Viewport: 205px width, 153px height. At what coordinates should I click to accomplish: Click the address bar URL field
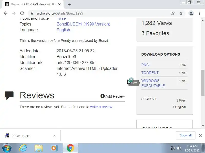(99, 13)
